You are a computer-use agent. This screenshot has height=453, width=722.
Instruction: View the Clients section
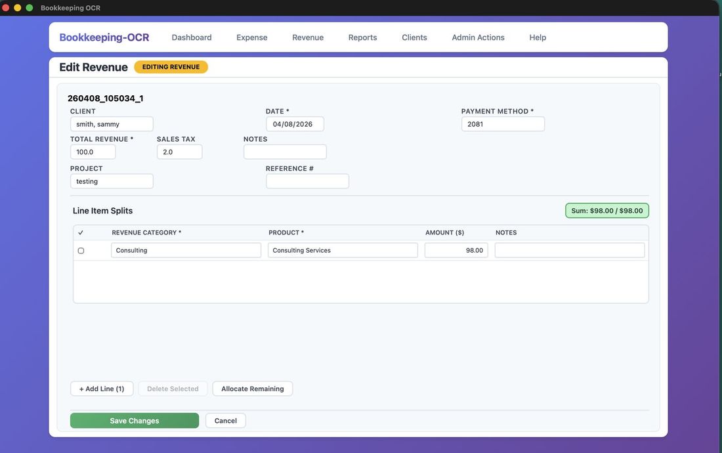(414, 37)
